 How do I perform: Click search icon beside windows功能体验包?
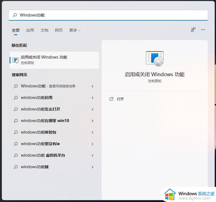click(x=16, y=132)
